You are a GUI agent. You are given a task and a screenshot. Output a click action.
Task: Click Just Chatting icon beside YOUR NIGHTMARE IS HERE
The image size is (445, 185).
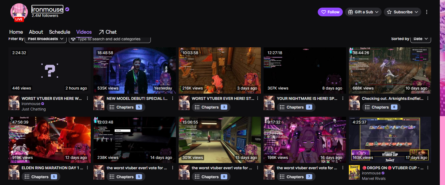pos(269,103)
